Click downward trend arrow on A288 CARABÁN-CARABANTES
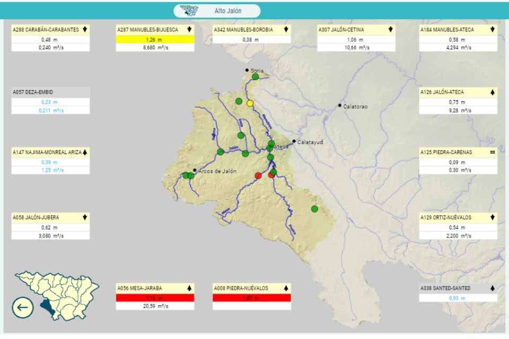The image size is (509, 339). click(85, 30)
